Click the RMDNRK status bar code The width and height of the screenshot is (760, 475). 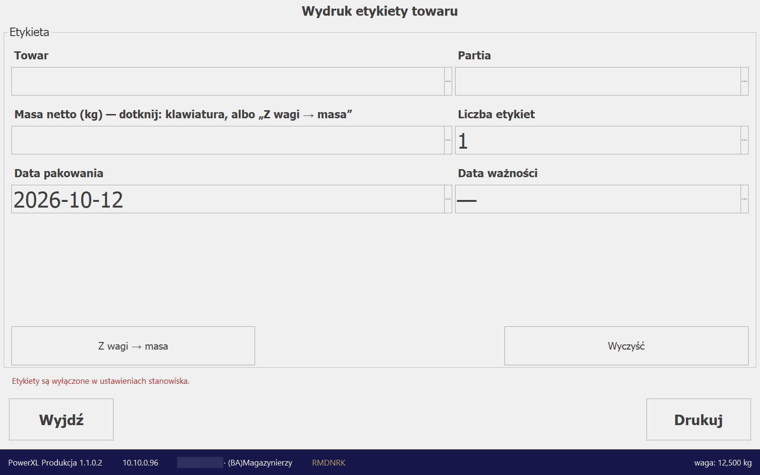(x=329, y=463)
